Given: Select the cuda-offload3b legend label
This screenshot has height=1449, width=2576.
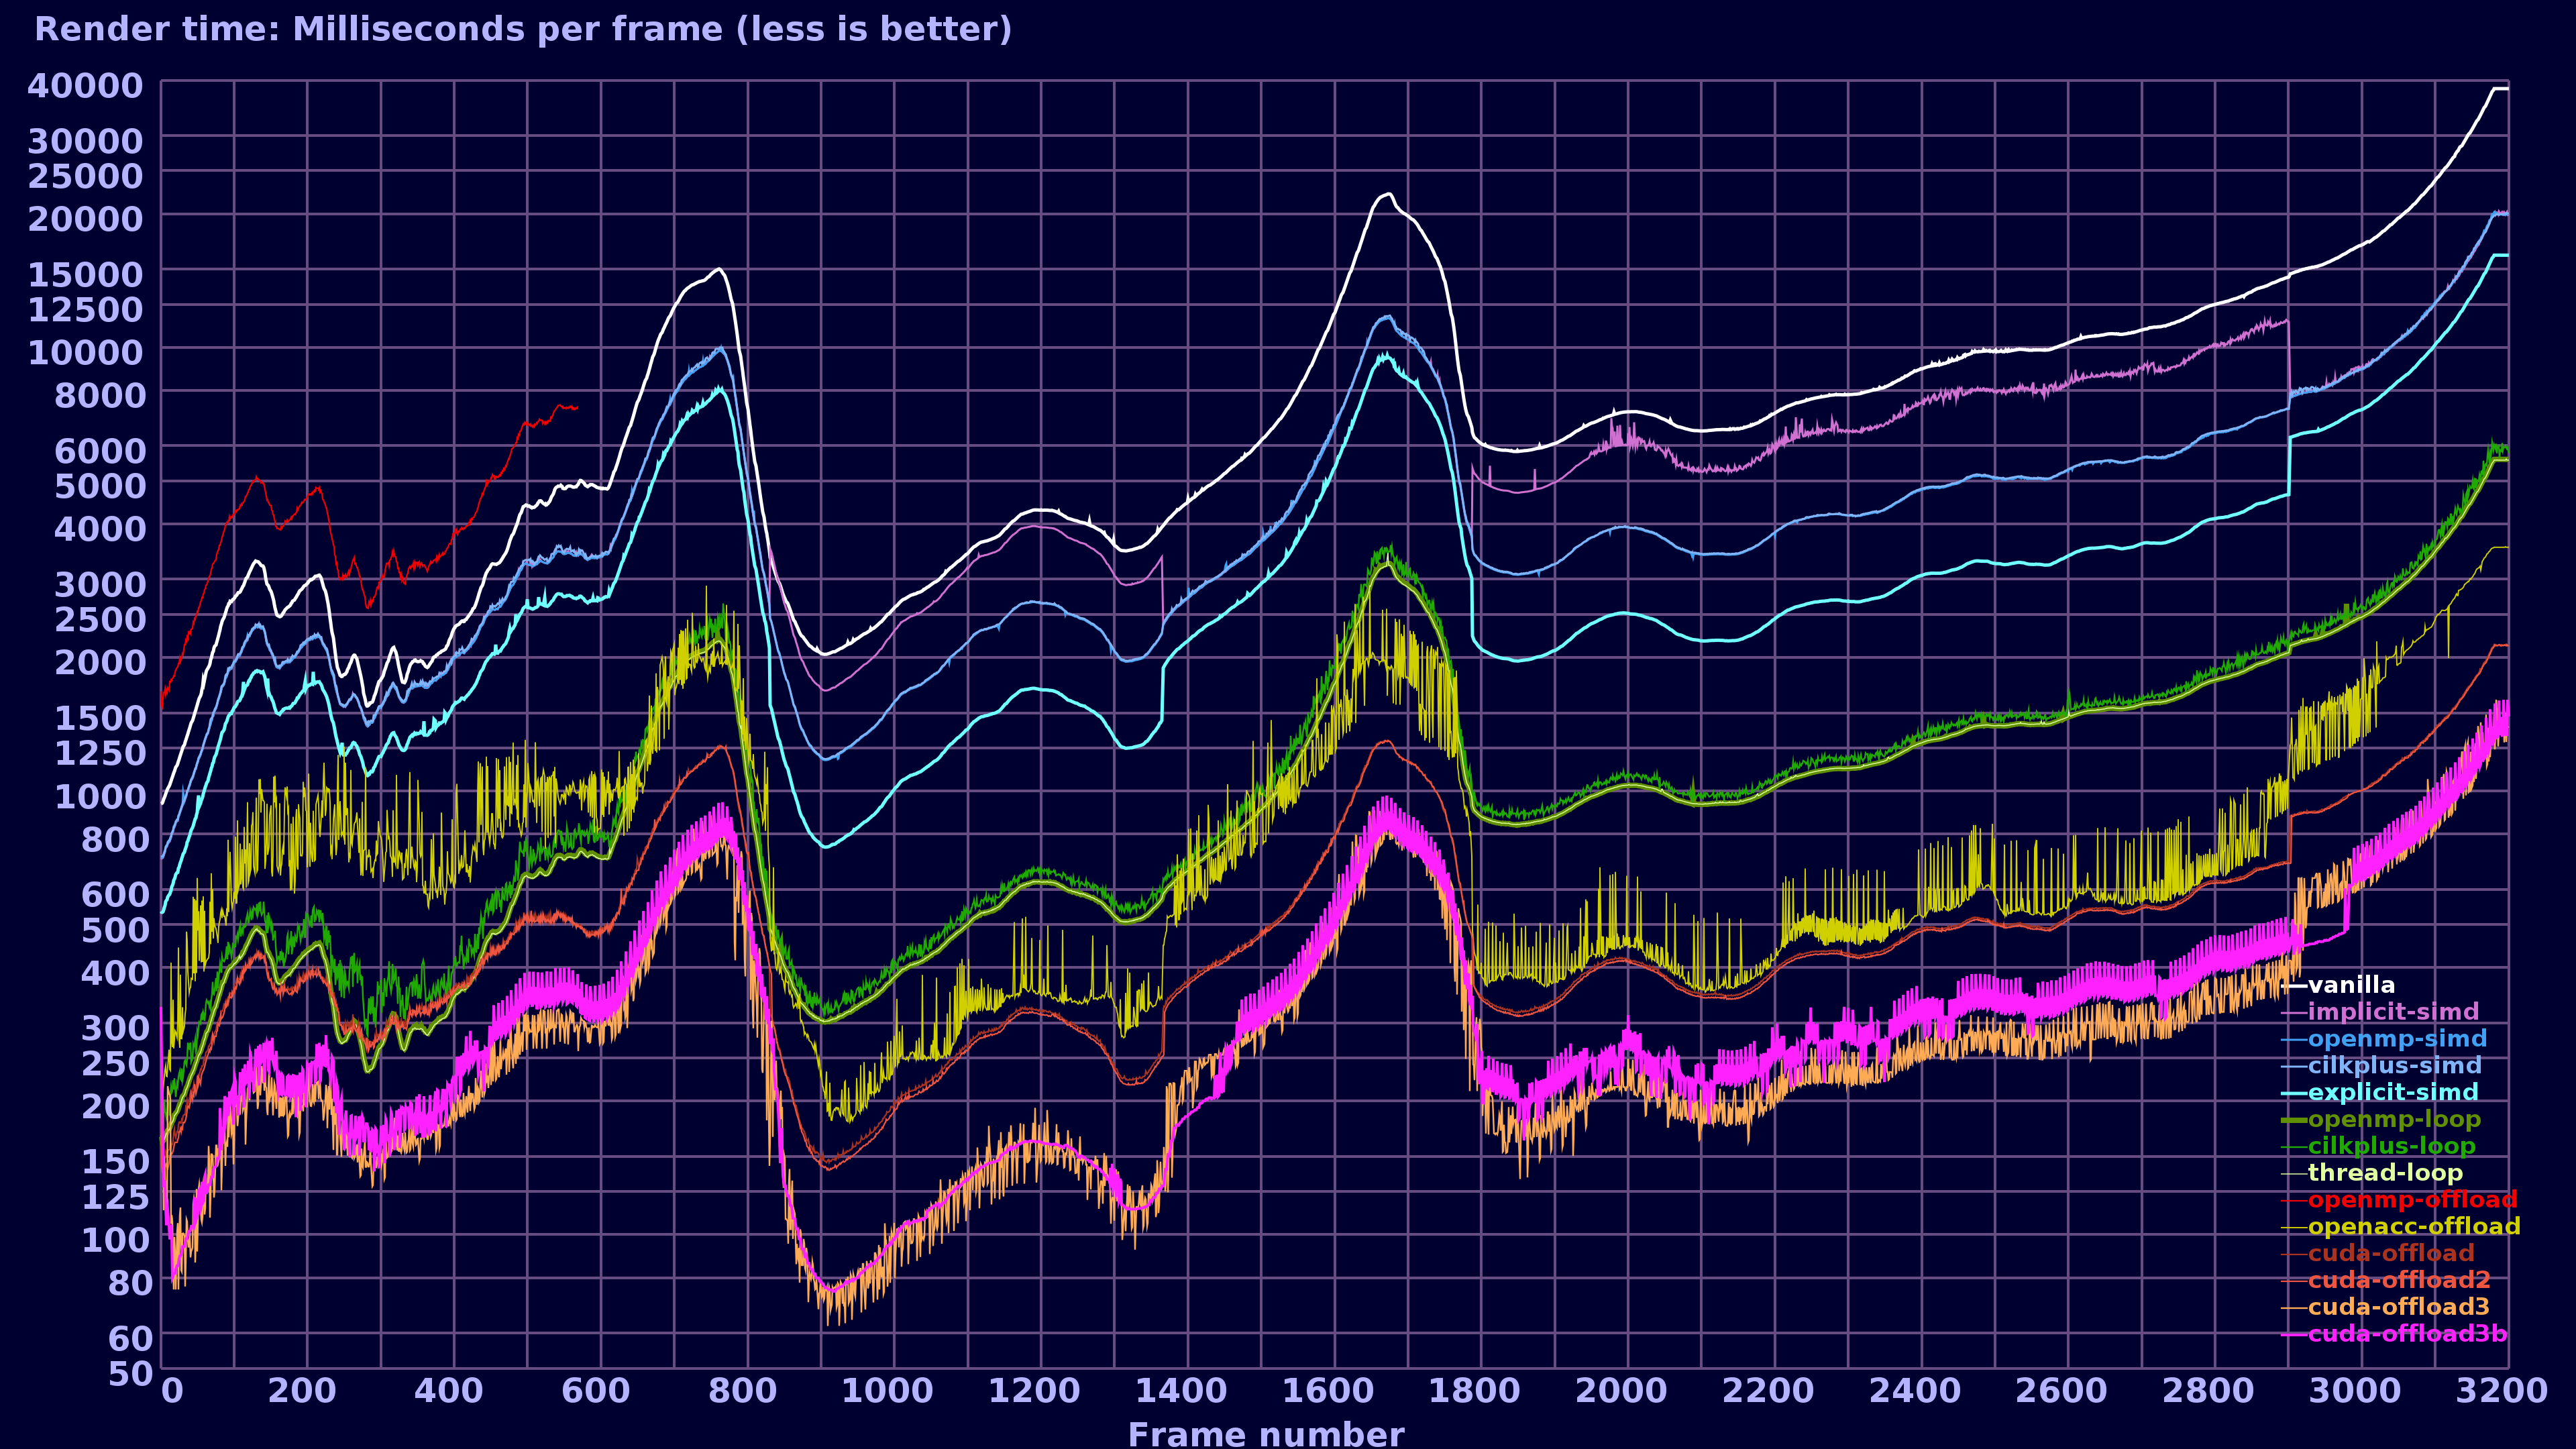Looking at the screenshot, I should (x=2407, y=1334).
